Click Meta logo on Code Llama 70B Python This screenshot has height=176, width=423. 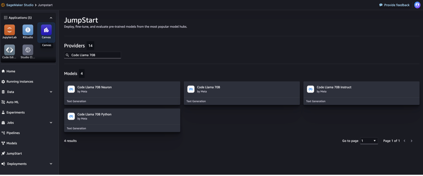pos(71,116)
